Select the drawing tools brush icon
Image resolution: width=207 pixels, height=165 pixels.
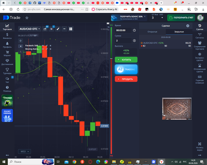58,29
